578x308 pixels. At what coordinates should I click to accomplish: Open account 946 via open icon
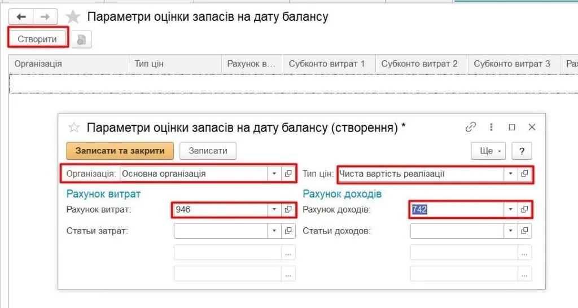(288, 210)
